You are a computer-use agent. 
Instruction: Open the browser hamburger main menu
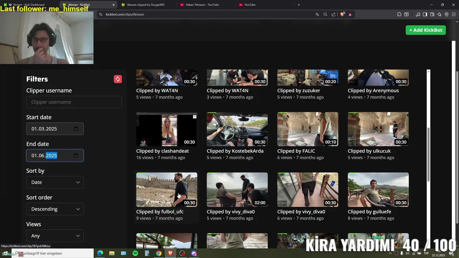[454, 14]
